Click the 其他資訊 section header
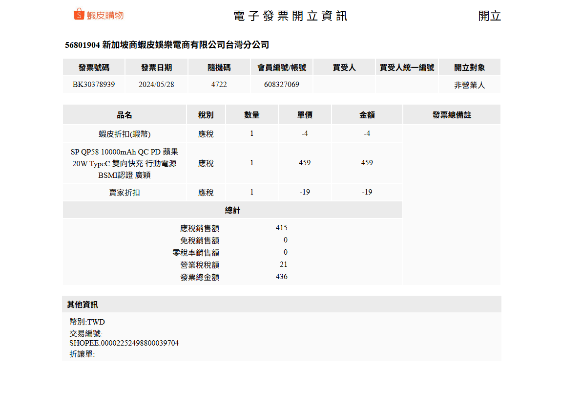561x415 pixels. coord(83,305)
